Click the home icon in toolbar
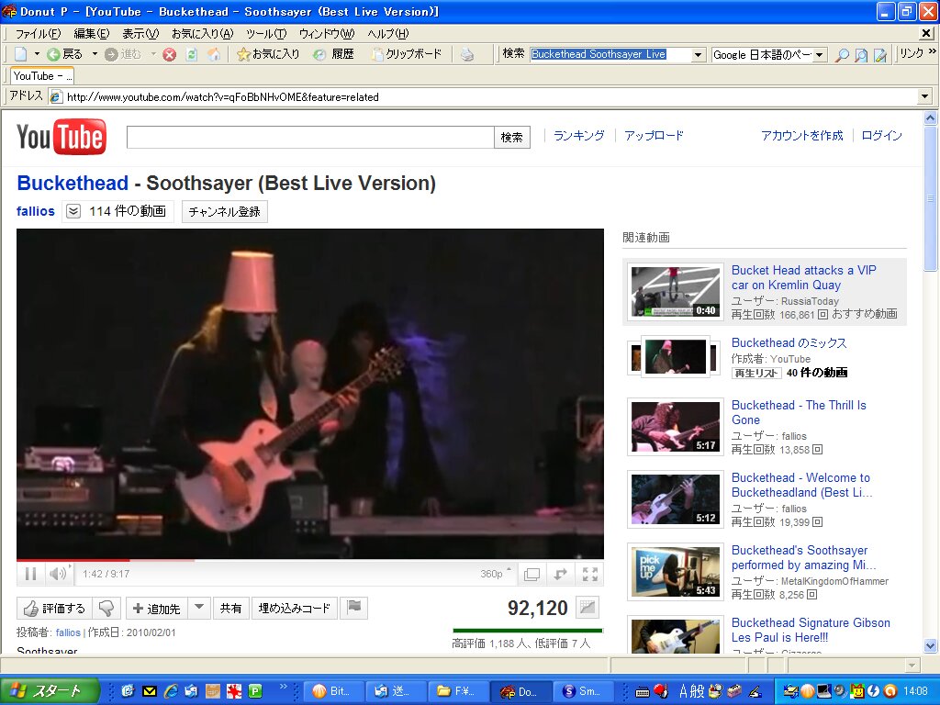 213,54
